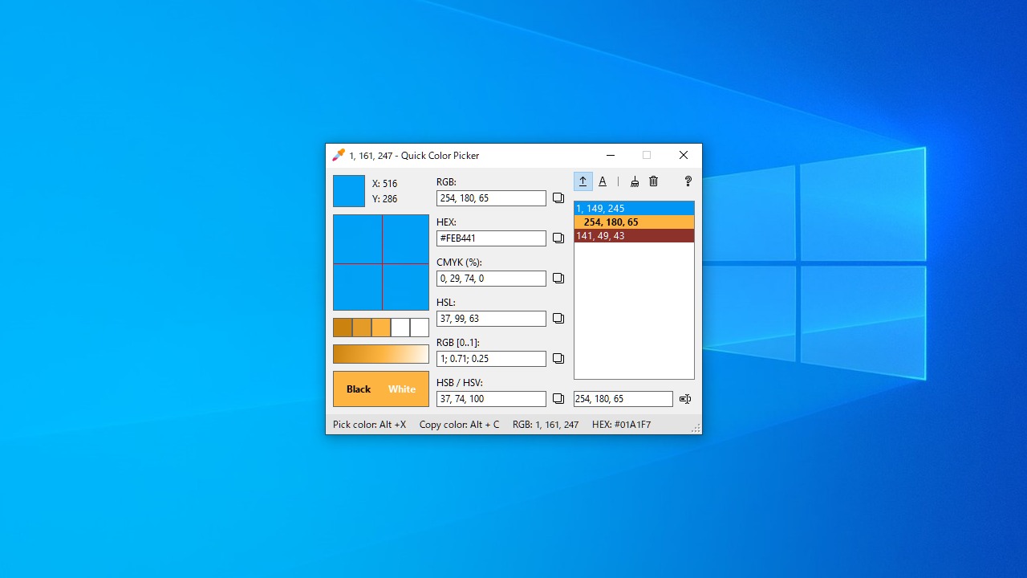Click the rename icon beside bottom-right field
1027x578 pixels.
(x=685, y=399)
